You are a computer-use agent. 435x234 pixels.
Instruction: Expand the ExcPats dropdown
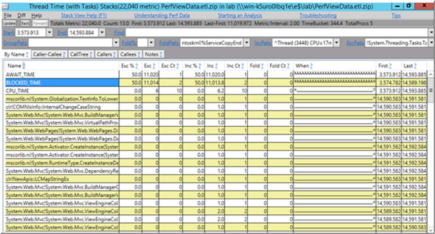click(x=431, y=43)
